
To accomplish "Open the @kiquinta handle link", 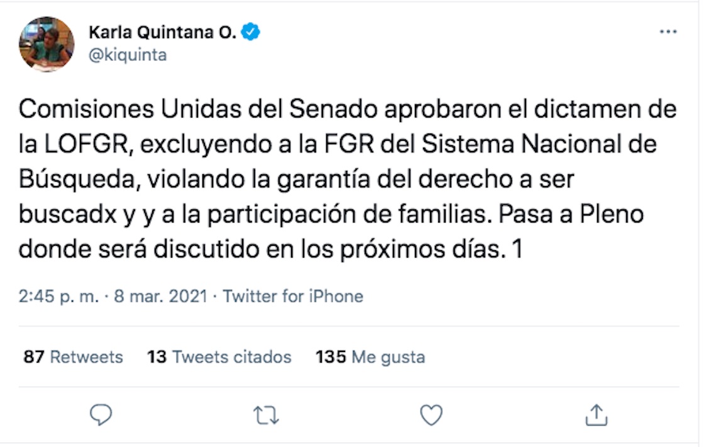I will (128, 55).
